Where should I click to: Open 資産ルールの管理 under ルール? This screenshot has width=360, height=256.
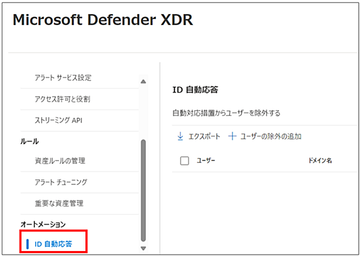click(60, 160)
